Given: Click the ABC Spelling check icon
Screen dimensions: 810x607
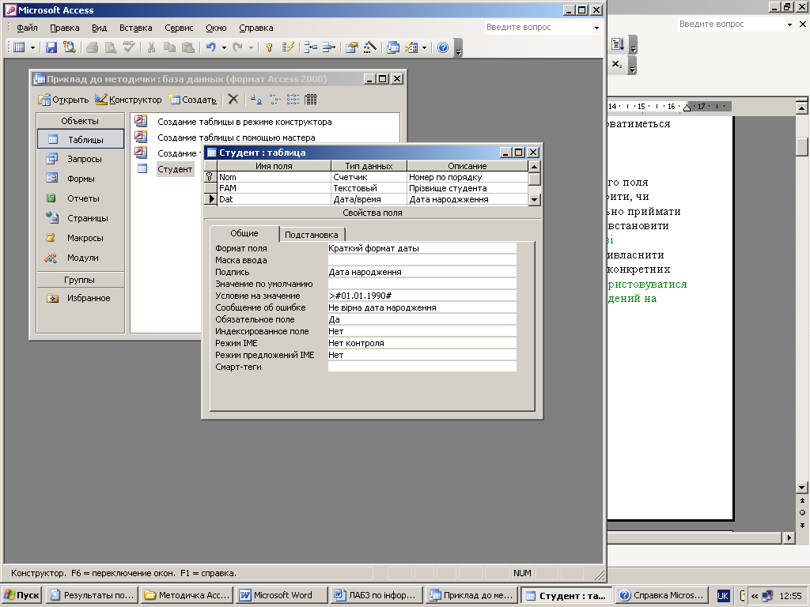Looking at the screenshot, I should (129, 47).
